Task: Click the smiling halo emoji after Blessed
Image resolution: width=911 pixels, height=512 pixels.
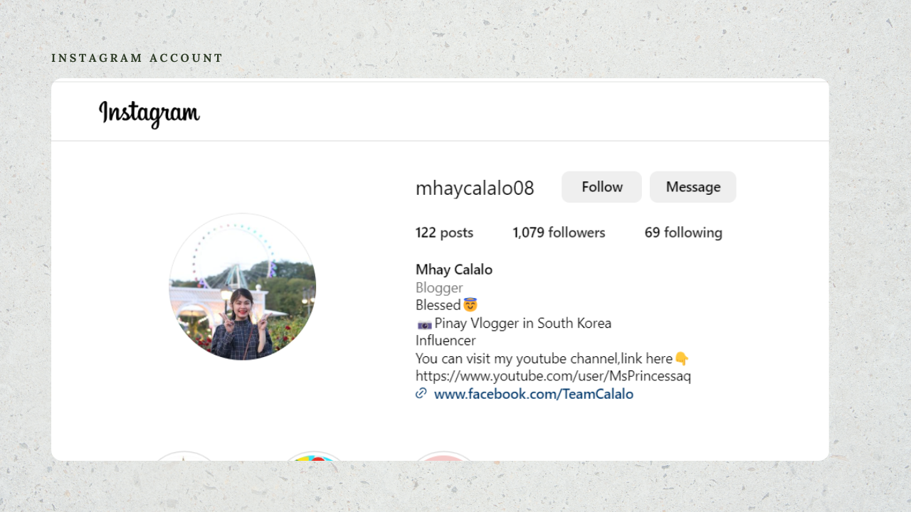Action: point(470,305)
